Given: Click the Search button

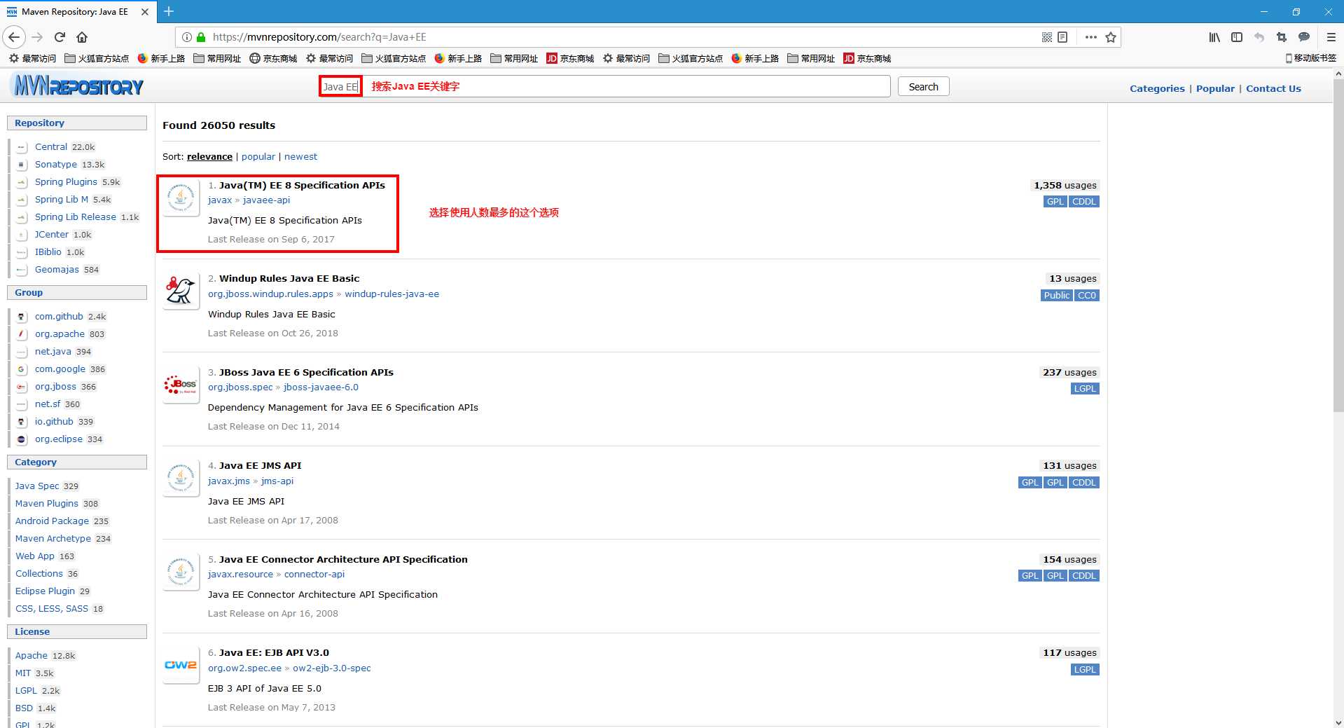Looking at the screenshot, I should tap(923, 86).
